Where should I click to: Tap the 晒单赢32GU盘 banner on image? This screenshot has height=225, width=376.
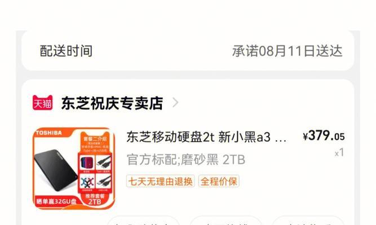point(56,201)
